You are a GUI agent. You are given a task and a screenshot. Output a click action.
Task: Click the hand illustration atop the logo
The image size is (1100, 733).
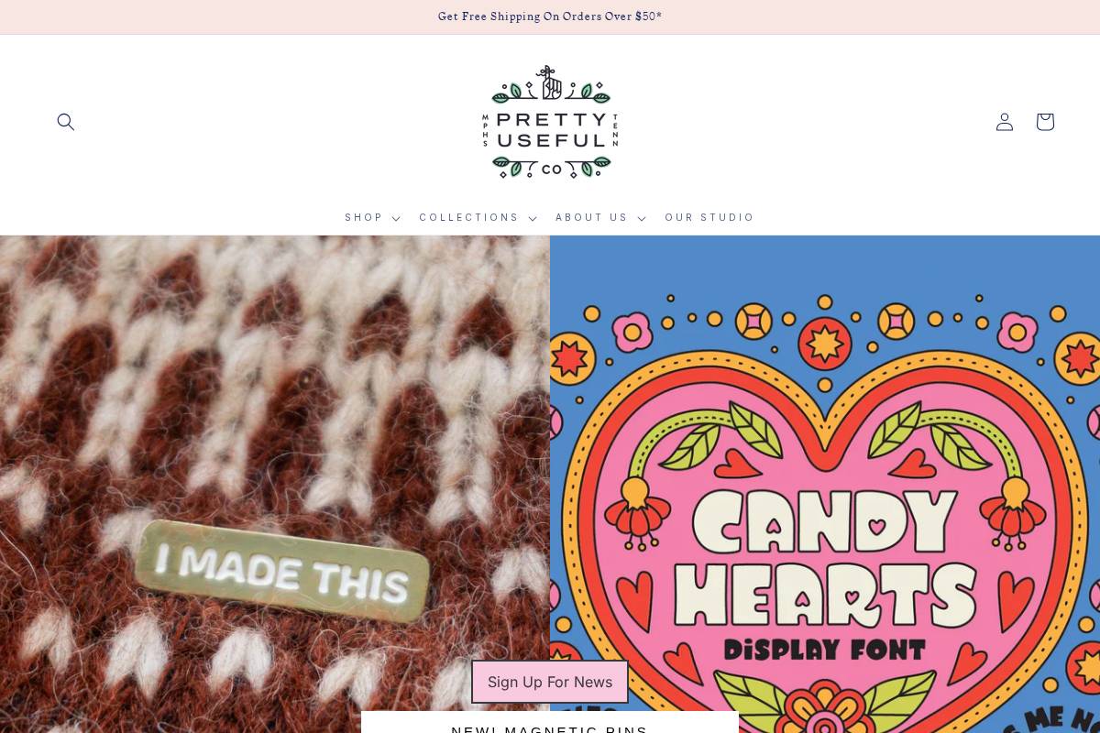(549, 82)
